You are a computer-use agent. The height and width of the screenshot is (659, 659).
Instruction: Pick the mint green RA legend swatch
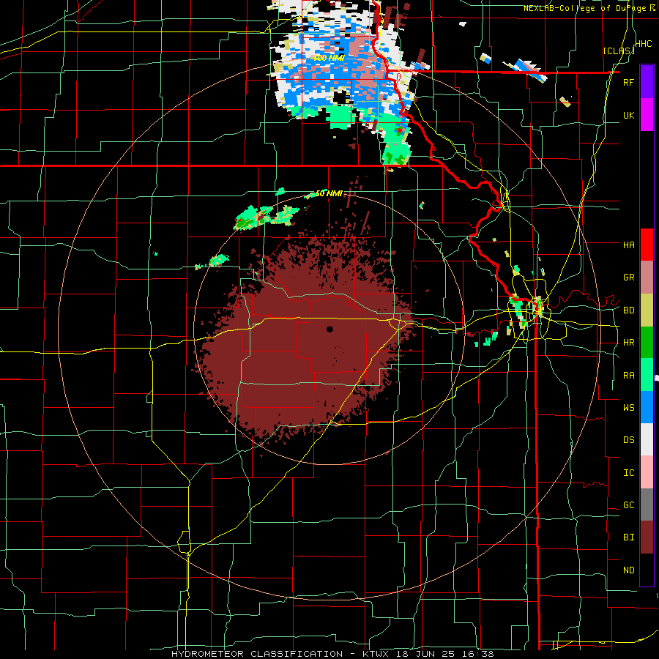[x=647, y=375]
